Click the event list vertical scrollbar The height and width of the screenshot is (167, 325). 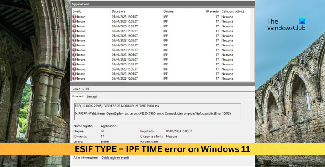[x=253, y=45]
